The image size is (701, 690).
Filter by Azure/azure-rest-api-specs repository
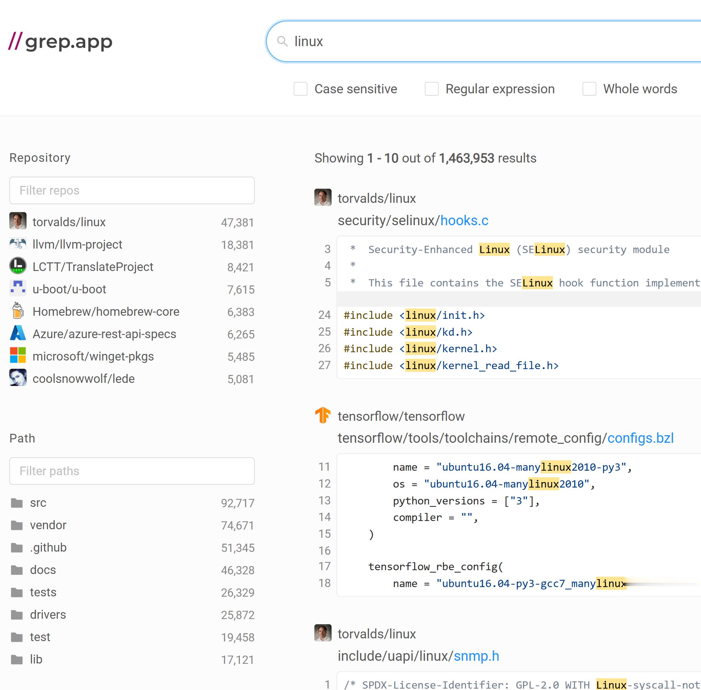(132, 334)
